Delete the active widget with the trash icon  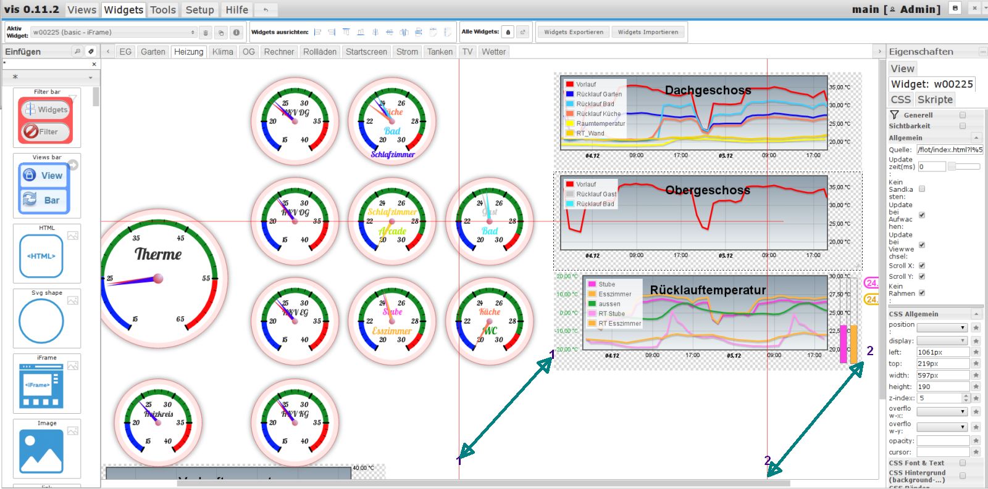(x=206, y=32)
